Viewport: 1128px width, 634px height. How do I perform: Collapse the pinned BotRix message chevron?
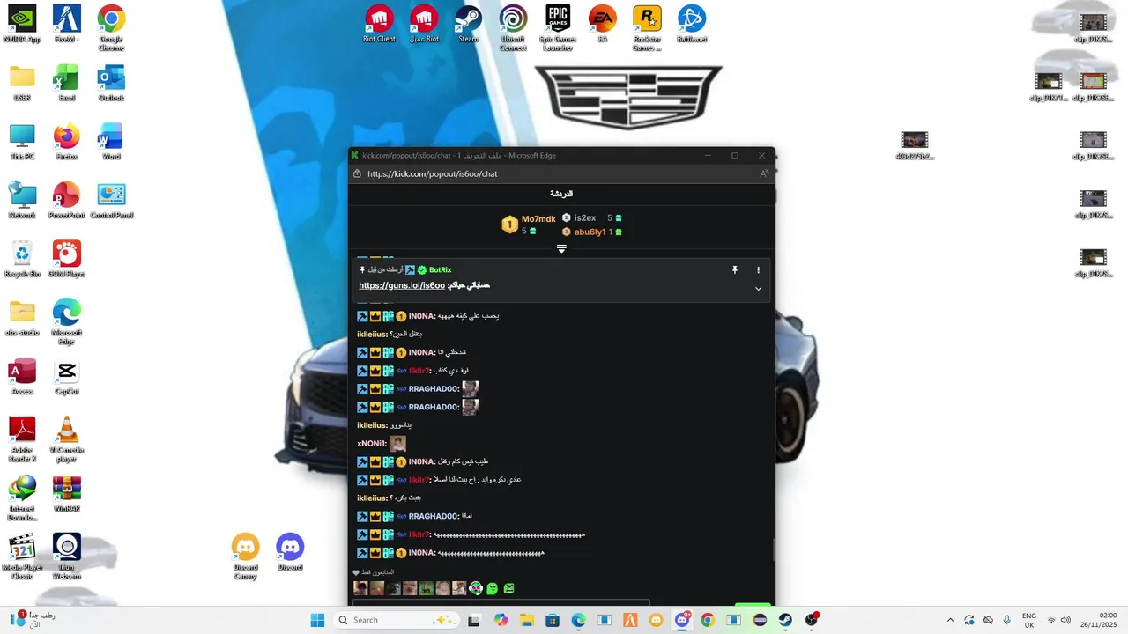(x=758, y=289)
